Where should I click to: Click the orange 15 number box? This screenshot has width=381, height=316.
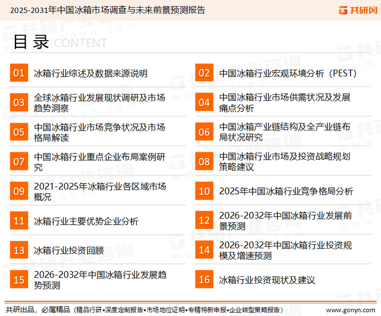(19, 279)
